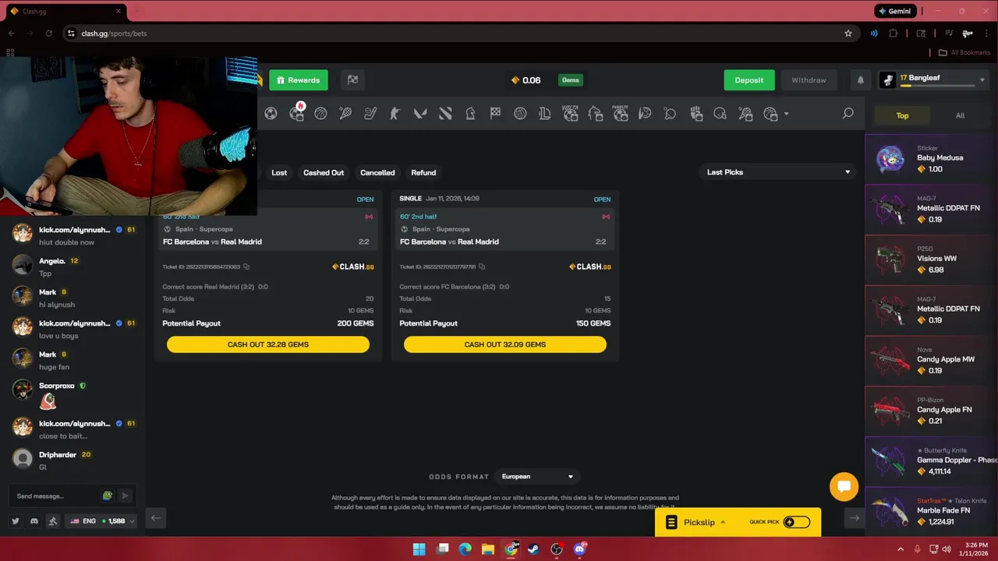The width and height of the screenshot is (998, 561).
Task: Select the Talon Knife Marble Fade FN item
Action: pyautogui.click(x=931, y=510)
